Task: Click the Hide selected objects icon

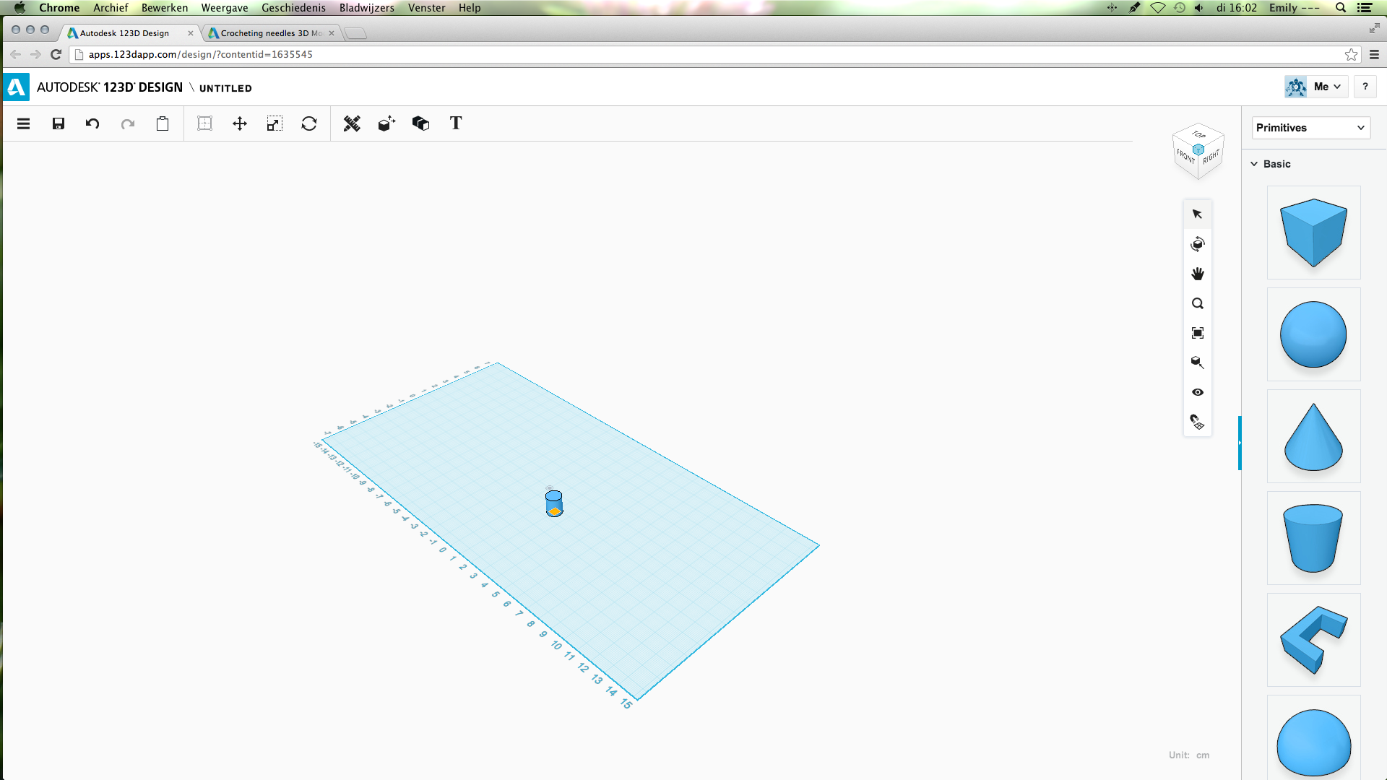Action: point(1198,391)
